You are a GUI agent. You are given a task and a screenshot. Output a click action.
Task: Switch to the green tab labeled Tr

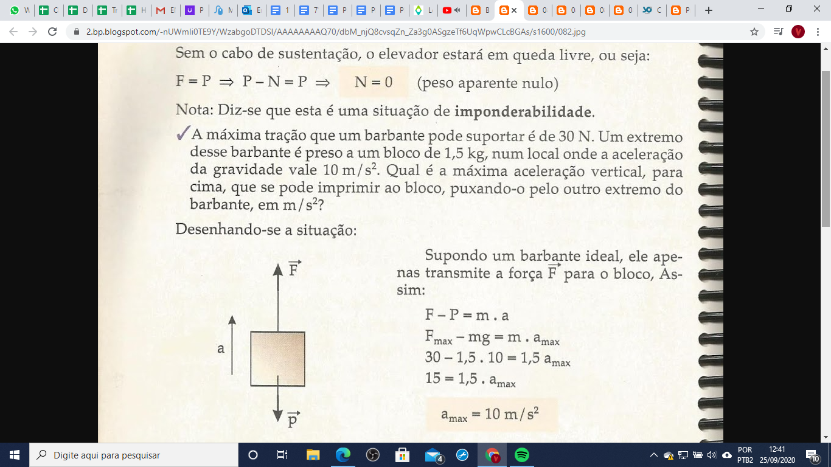click(108, 10)
